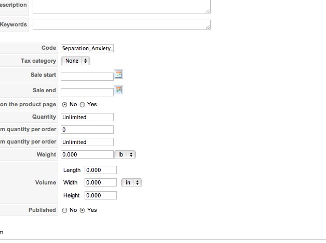Screen dimensions: 326x243
Task: Click the Keywords text area
Action: [121, 24]
